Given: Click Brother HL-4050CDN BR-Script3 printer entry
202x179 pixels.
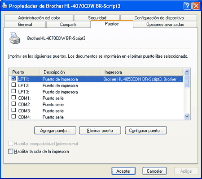Looking at the screenshot, I should 142,79.
